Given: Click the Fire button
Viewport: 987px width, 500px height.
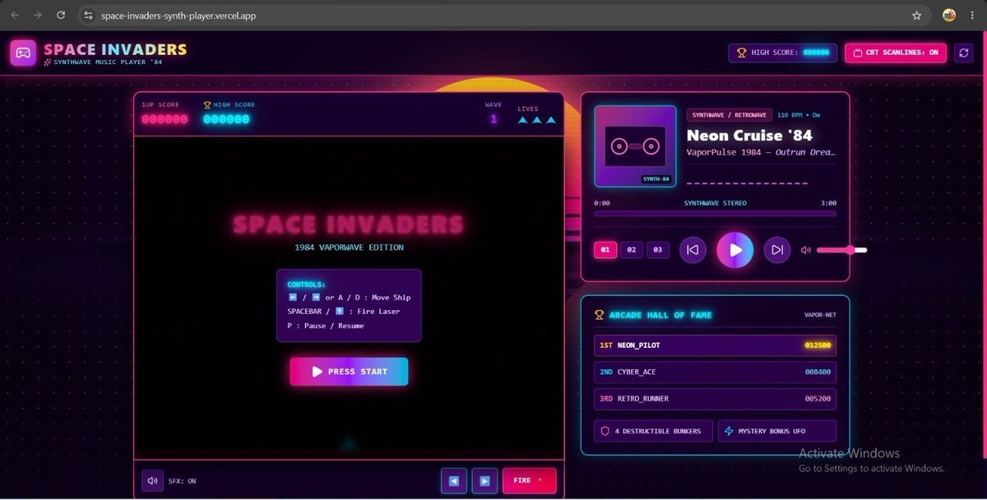Looking at the screenshot, I should click(529, 480).
